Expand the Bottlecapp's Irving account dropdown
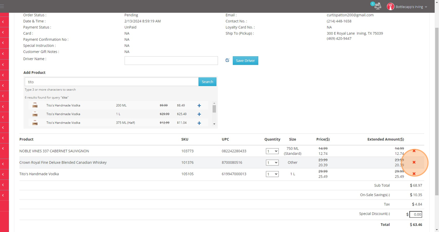 coord(411,7)
